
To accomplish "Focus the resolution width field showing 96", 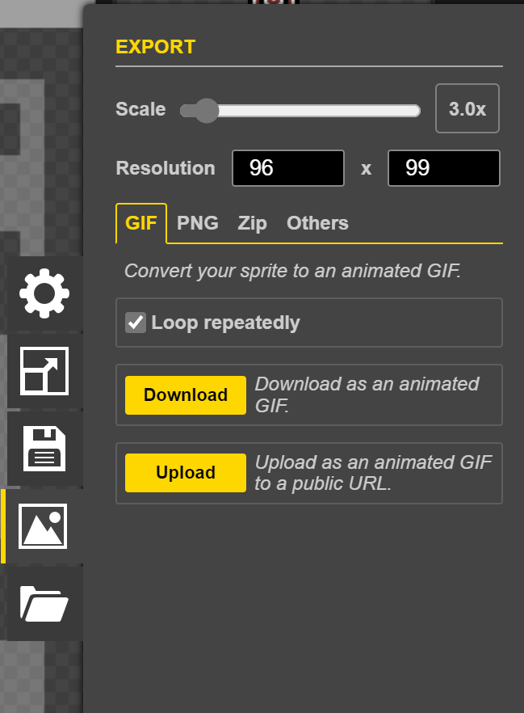I will point(288,168).
